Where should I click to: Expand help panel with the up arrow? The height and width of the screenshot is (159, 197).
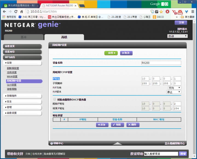click(x=117, y=144)
